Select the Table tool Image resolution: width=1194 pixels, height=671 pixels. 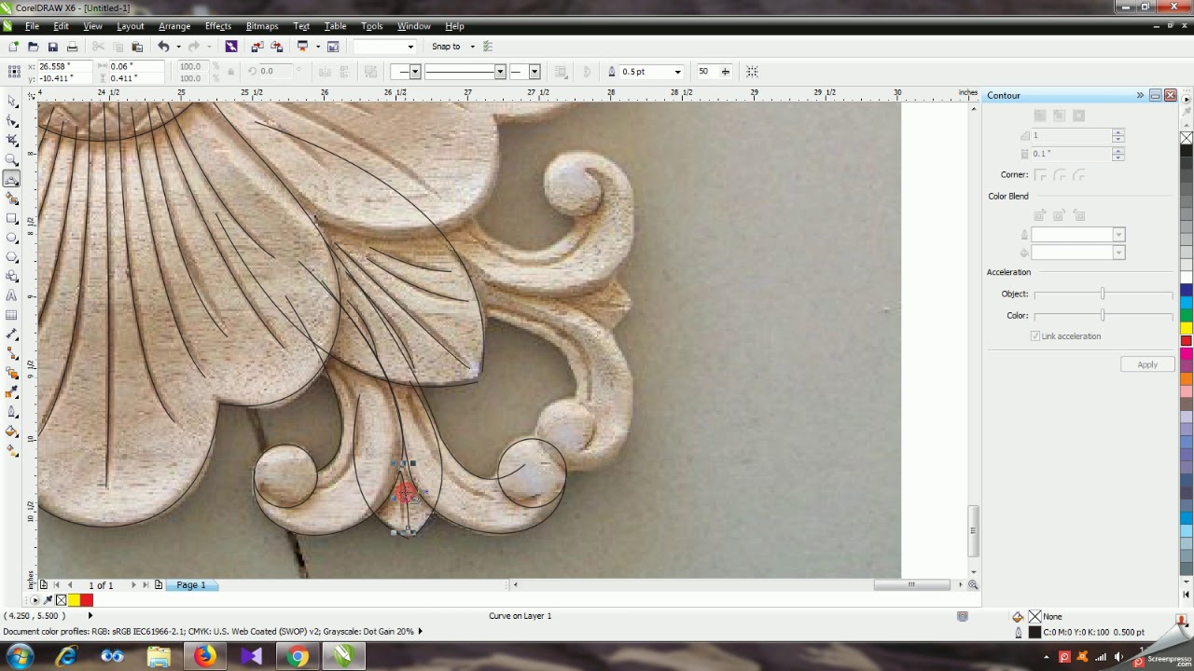12,315
